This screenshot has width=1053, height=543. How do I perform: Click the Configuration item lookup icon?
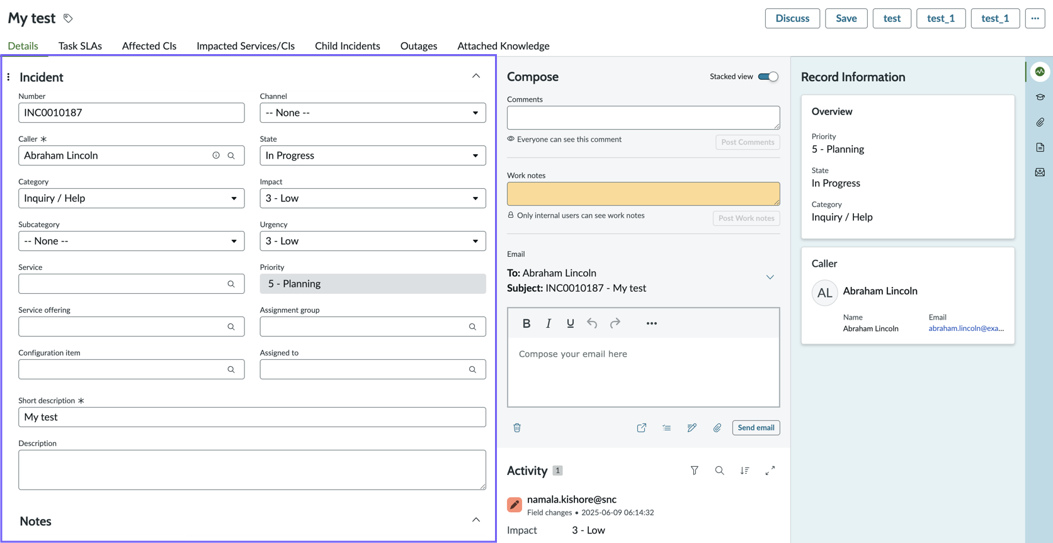click(231, 369)
